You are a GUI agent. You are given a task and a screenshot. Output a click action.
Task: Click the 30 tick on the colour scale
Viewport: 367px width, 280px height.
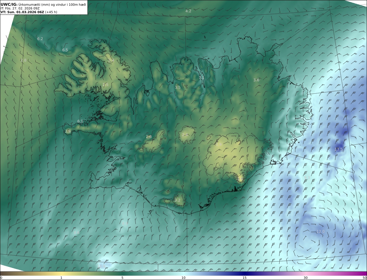[x=306, y=278]
